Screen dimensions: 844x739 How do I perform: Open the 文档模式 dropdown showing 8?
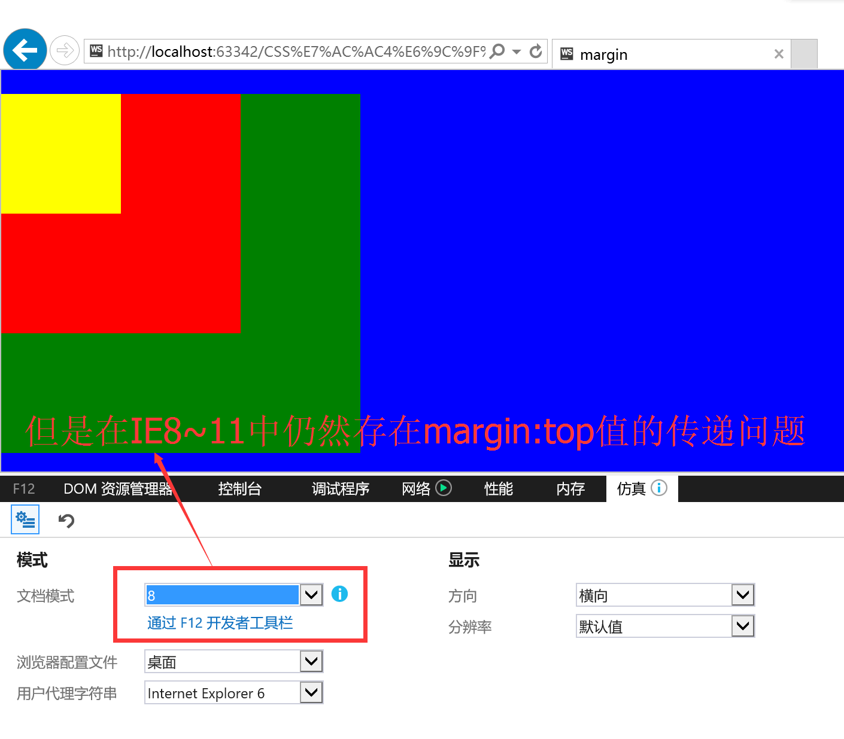[233, 595]
